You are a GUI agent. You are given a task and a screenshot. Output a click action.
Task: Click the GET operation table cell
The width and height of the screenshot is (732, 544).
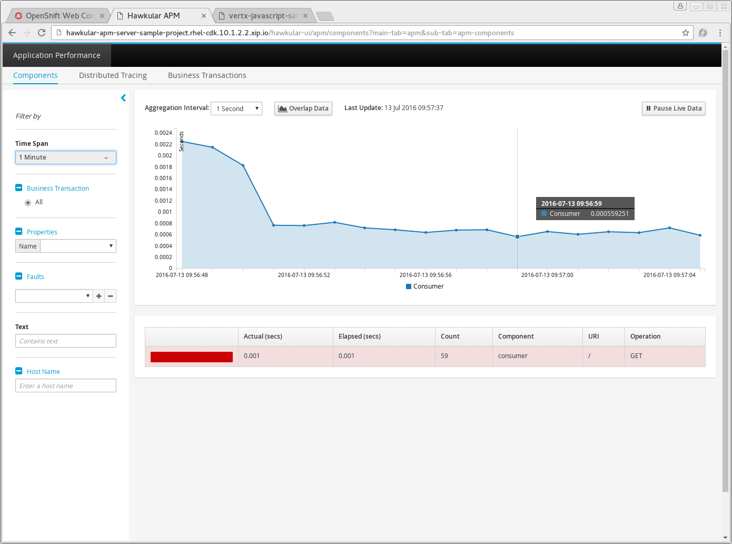tap(665, 356)
